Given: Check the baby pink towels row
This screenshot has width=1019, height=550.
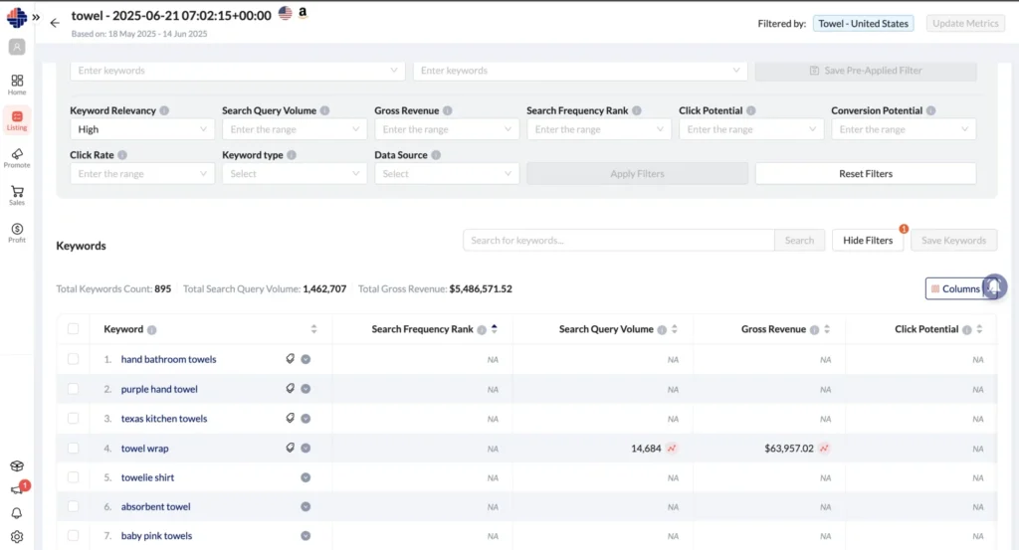Looking at the screenshot, I should (73, 536).
